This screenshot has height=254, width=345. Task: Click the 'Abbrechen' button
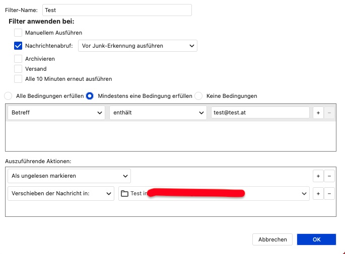click(x=272, y=239)
